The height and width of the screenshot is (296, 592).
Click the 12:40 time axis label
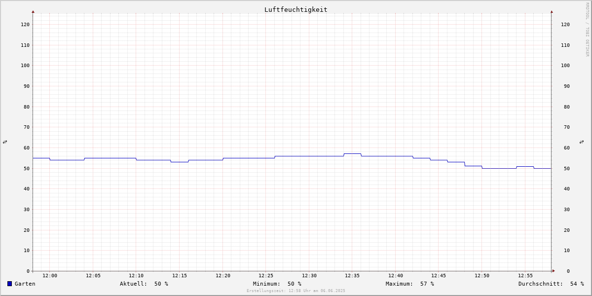(x=396, y=276)
